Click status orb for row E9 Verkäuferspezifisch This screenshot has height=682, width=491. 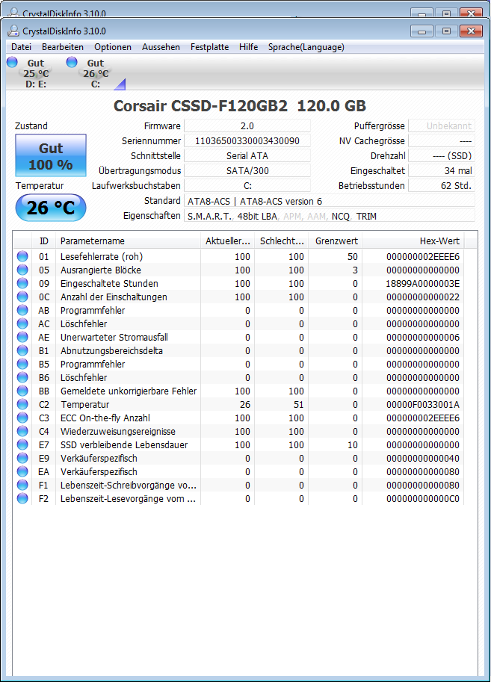pos(22,459)
